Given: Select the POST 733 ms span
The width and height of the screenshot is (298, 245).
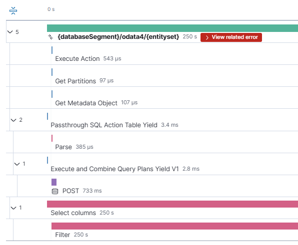Looking at the screenshot, I should coord(70,191).
